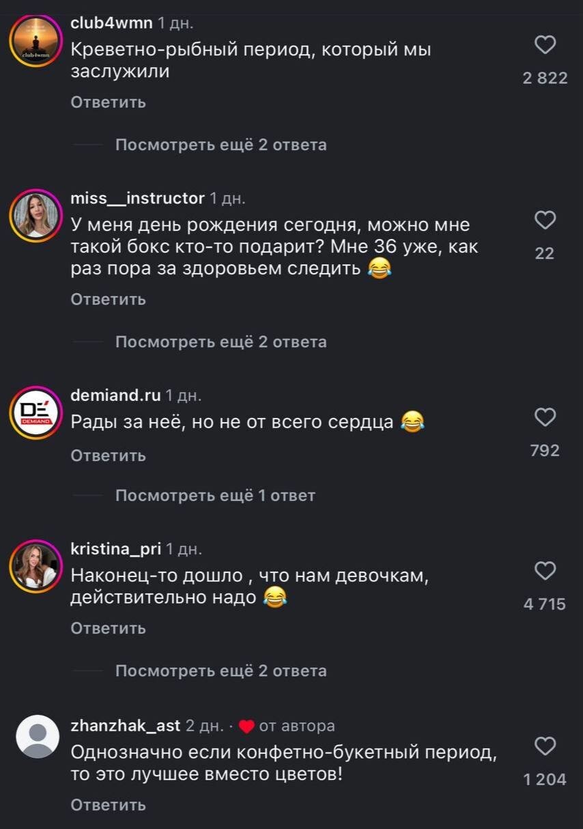Click the heart icon on miss__instructor's comment

click(x=544, y=220)
